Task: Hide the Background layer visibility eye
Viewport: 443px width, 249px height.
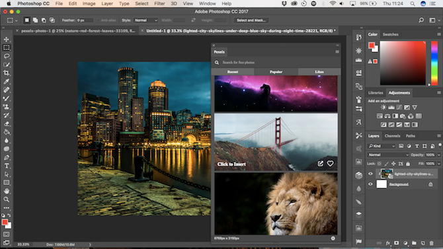Action: coord(370,184)
